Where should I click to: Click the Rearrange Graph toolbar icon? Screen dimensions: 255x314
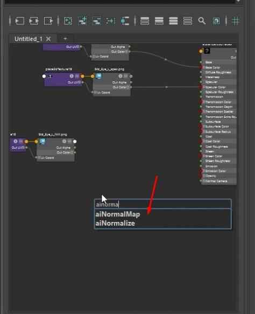[111, 21]
